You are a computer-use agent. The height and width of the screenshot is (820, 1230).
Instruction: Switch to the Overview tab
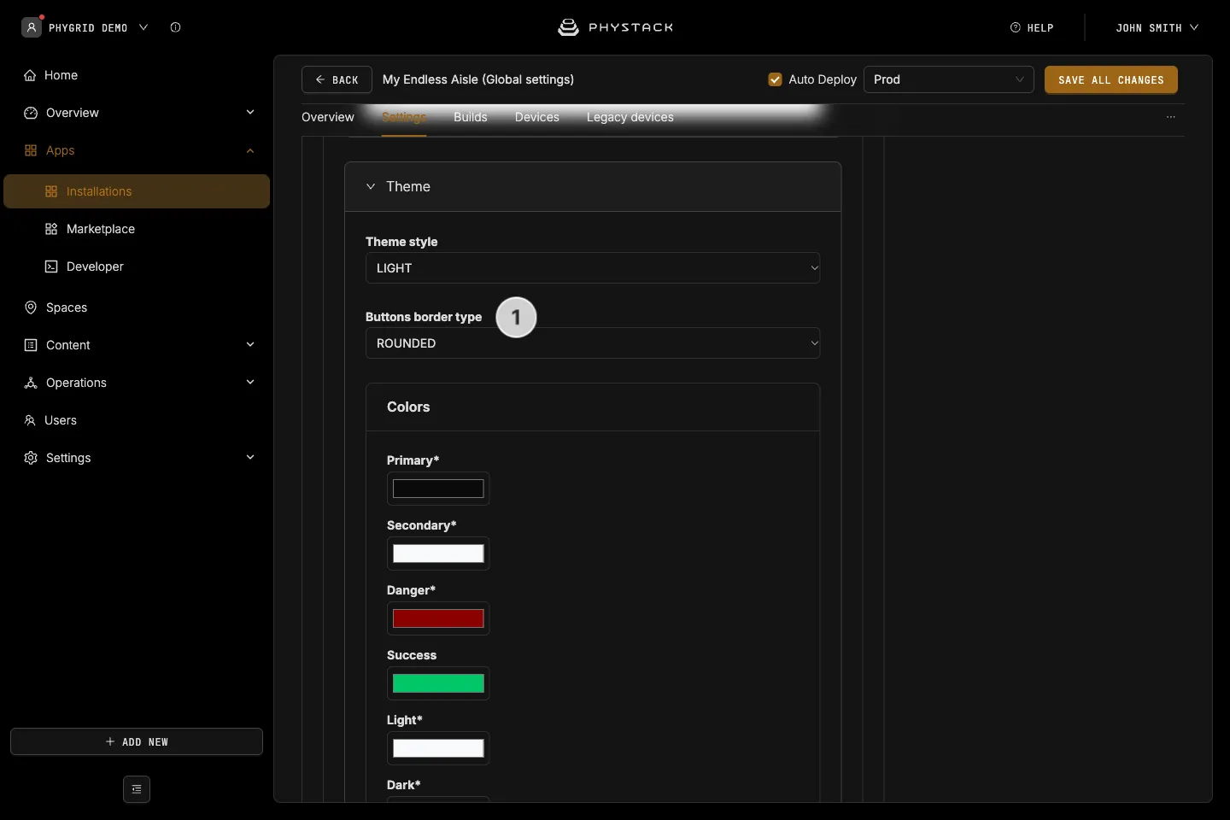tap(328, 117)
